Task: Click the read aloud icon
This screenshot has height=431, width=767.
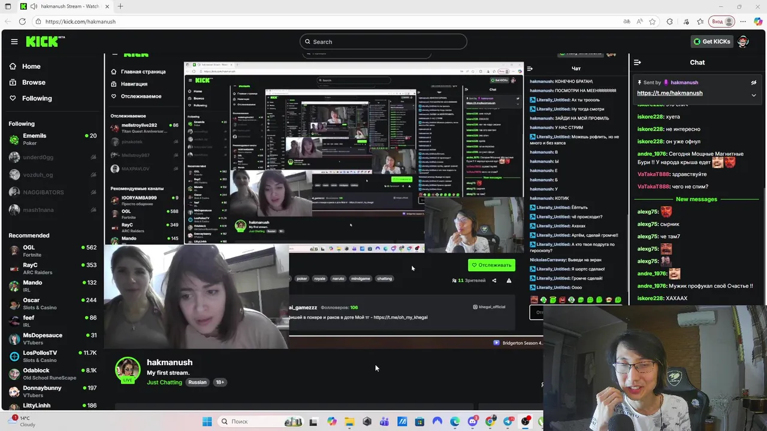Action: [640, 22]
